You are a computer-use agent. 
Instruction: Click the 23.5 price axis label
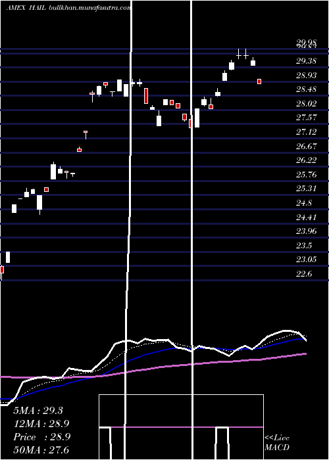click(x=304, y=246)
